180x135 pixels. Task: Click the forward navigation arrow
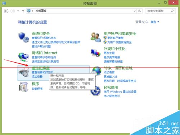pyautogui.click(x=13, y=11)
